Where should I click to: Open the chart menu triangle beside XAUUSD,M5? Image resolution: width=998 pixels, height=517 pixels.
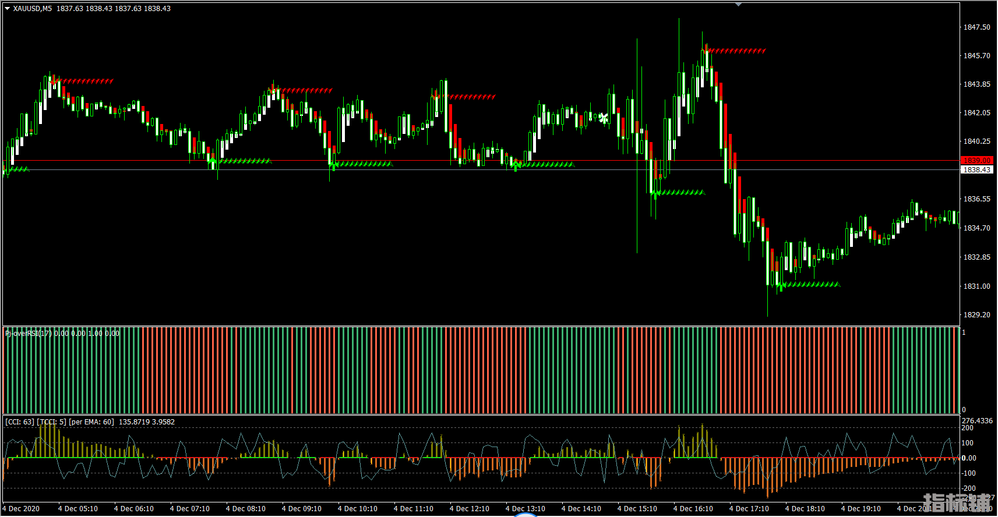(8, 9)
